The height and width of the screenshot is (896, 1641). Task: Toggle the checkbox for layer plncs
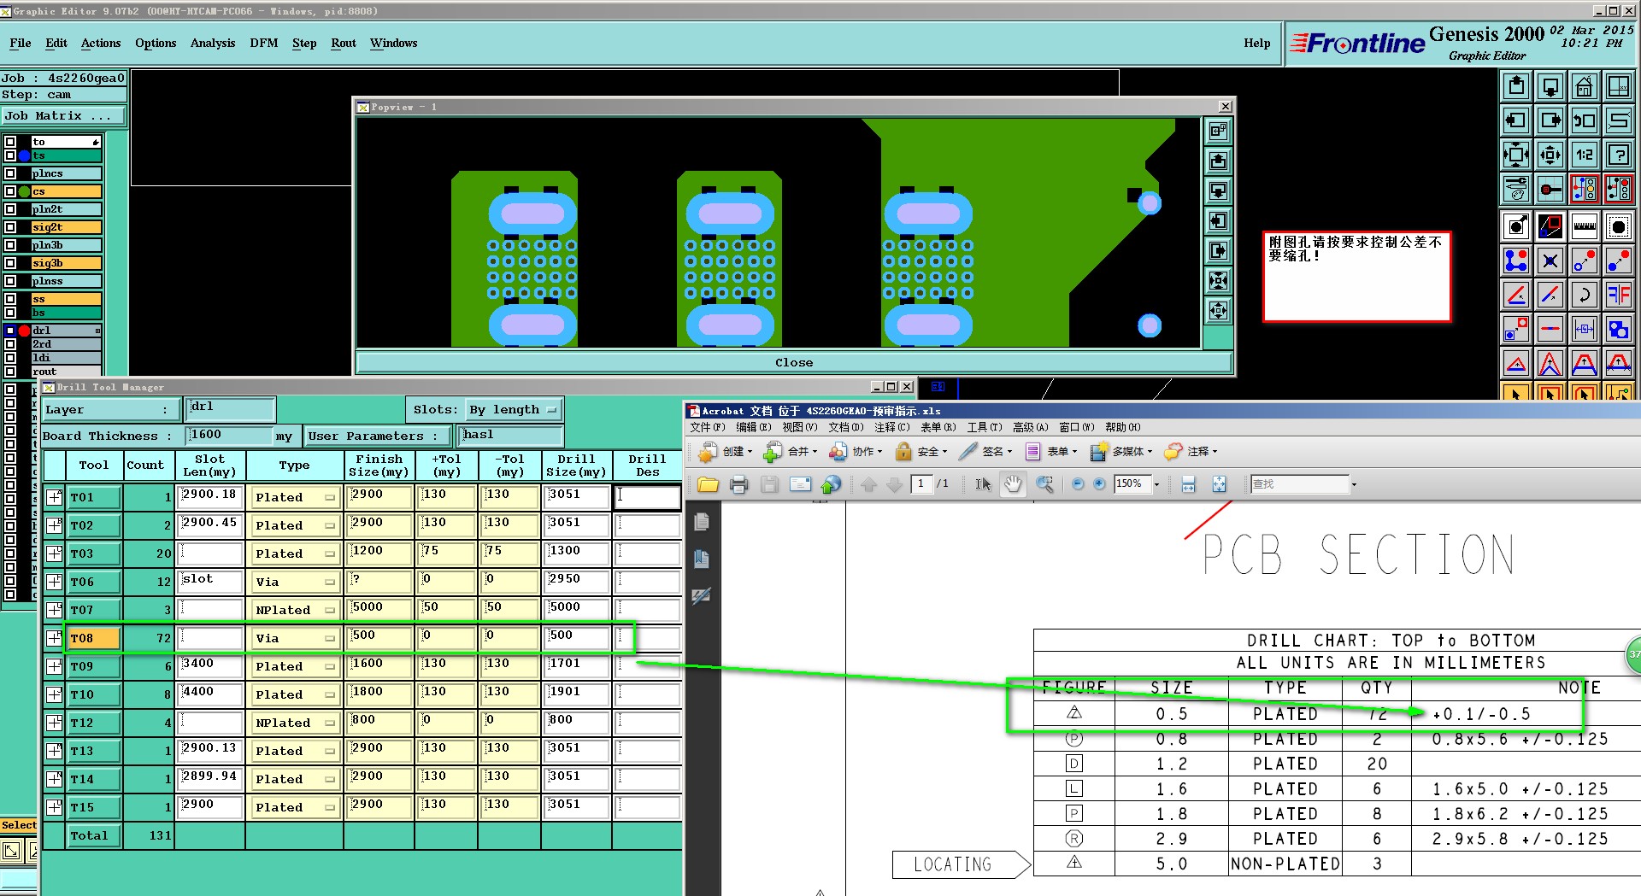click(x=10, y=173)
